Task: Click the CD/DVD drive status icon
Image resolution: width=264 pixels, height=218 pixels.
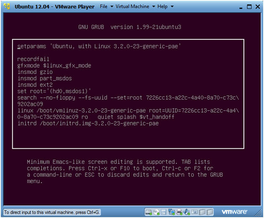Action: pos(156,212)
